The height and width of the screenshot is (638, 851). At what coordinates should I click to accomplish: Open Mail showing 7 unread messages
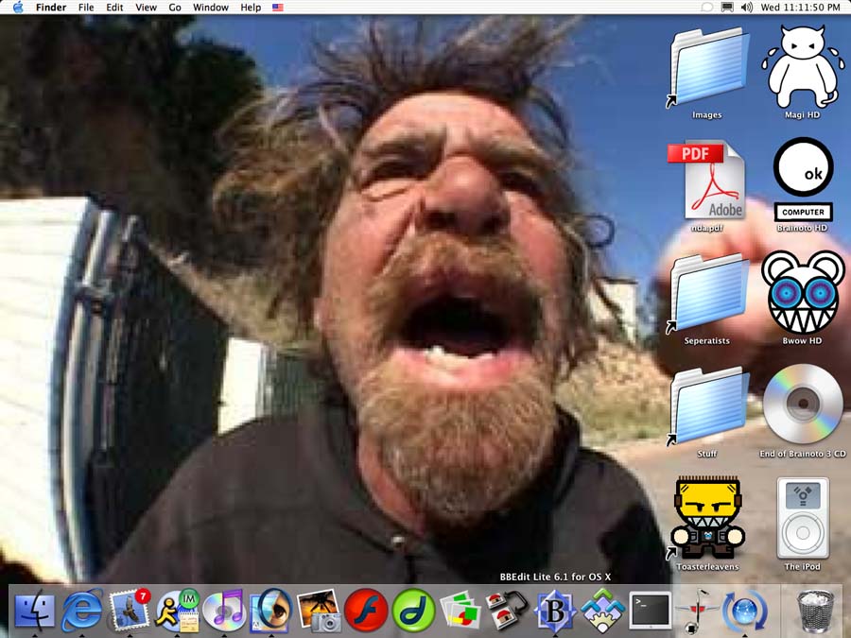[x=130, y=610]
